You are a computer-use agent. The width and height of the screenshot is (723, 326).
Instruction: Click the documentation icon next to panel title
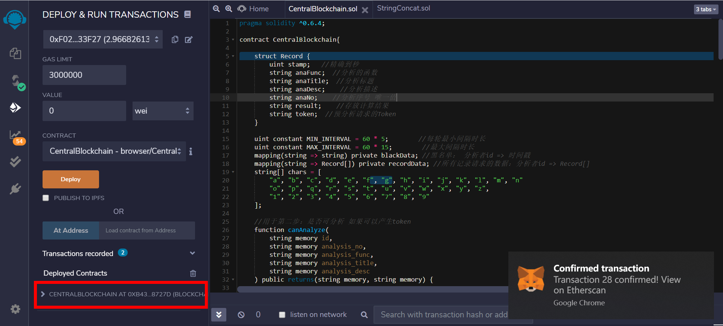pos(188,14)
